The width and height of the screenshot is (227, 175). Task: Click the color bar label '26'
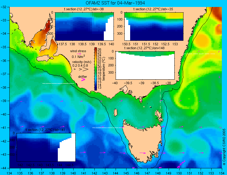coord(99,49)
